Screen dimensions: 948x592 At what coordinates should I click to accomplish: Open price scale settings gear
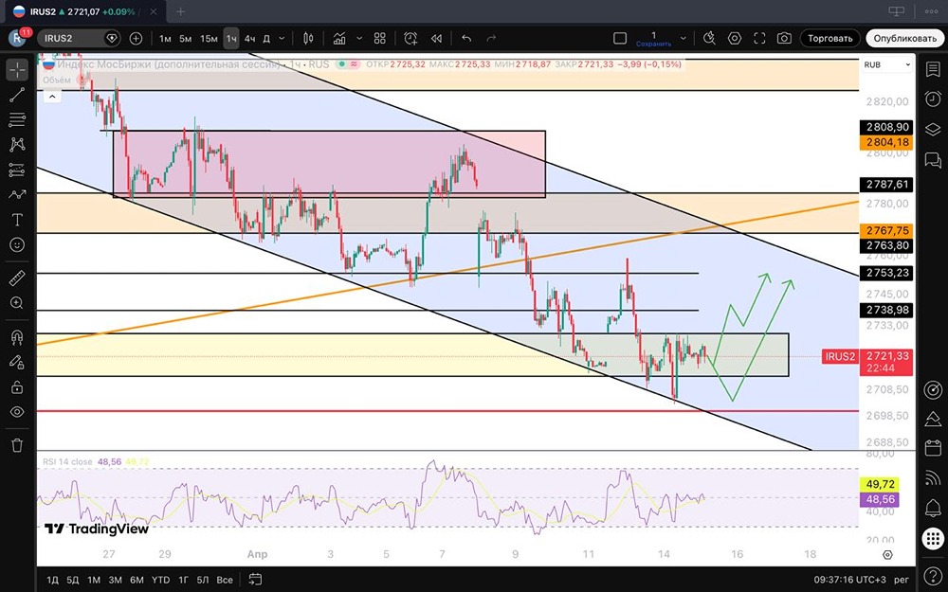tap(887, 554)
